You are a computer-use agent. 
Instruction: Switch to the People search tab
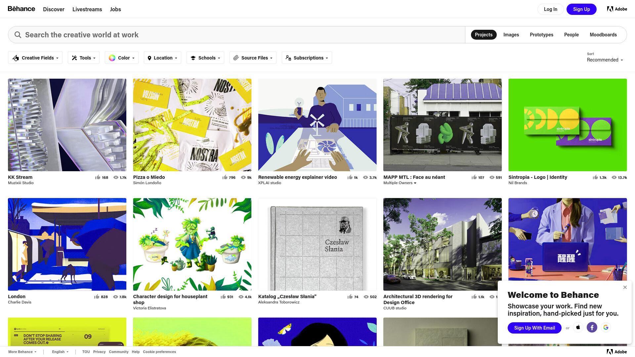(571, 35)
